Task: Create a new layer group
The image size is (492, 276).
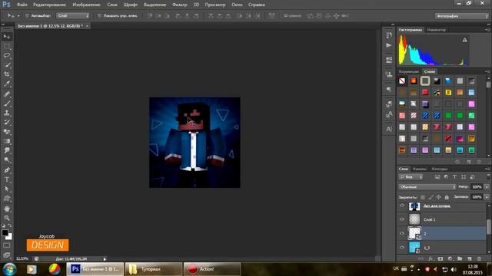Action: tap(460, 259)
